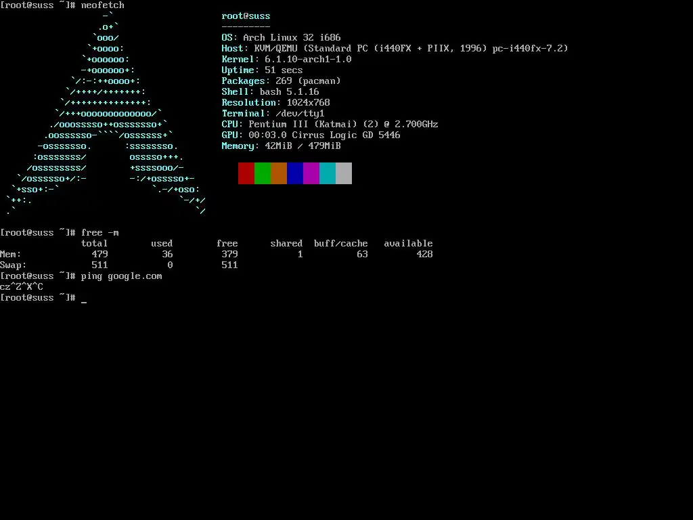This screenshot has height=520, width=693.
Task: Click the Shell value 'bash 5.1.16'
Action: 289,91
